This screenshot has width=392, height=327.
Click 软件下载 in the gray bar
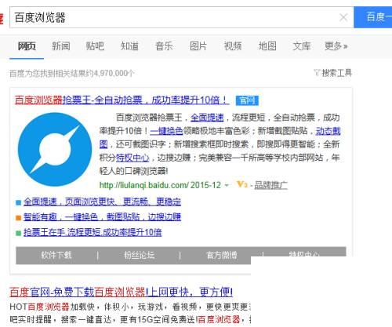(x=56, y=255)
